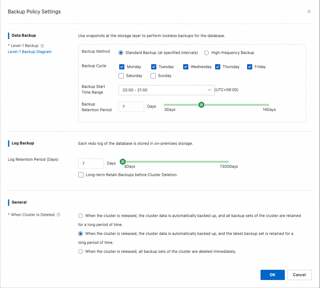Click the Data Backup section heading

[24, 35]
